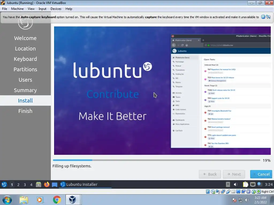Viewport: 274px width, 205px height.
Task: Cancel the Lubuntu installation
Action: point(261,174)
